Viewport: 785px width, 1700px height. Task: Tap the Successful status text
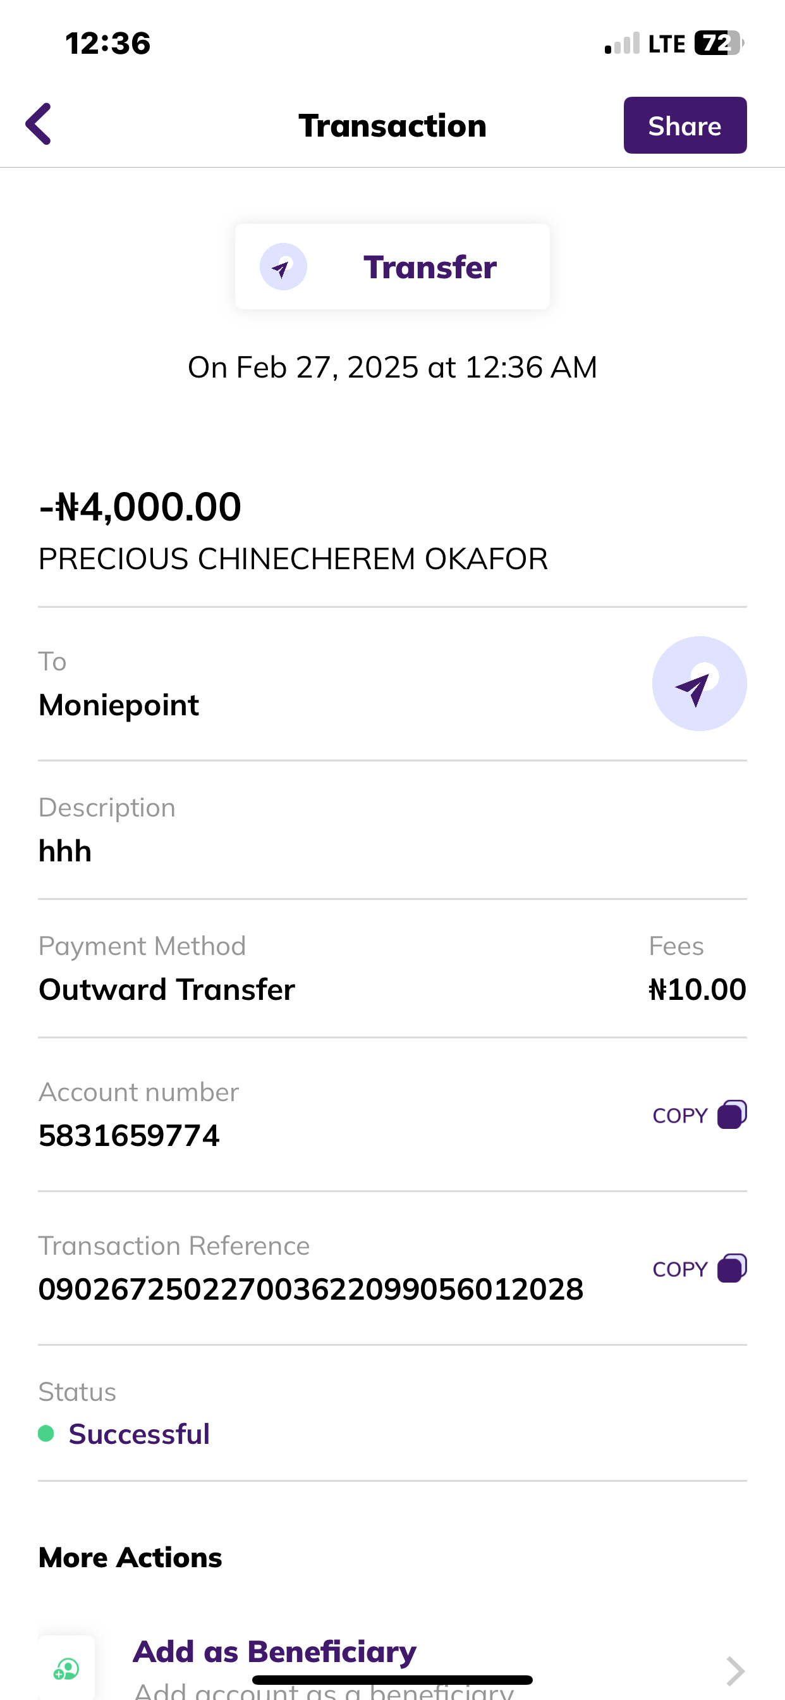point(139,1434)
